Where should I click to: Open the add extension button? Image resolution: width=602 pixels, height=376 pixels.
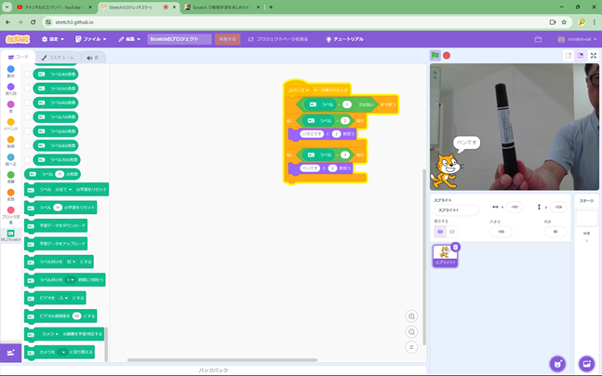point(11,354)
